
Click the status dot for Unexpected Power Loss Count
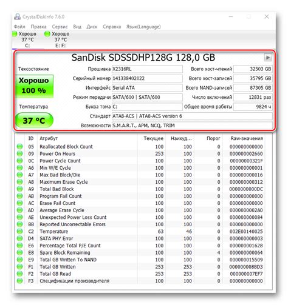click(19, 217)
